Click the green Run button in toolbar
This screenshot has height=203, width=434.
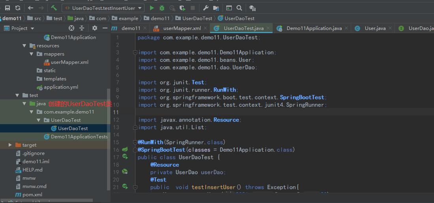[x=152, y=8]
